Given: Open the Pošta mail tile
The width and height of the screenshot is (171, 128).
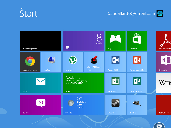Looking at the screenshot, I should [41, 83].
